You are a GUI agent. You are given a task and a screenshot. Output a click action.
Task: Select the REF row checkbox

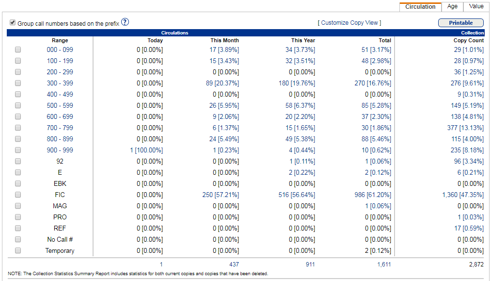[18, 228]
